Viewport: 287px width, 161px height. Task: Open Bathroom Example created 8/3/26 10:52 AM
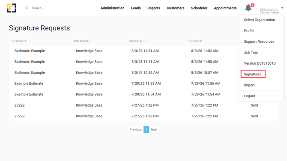[30, 73]
